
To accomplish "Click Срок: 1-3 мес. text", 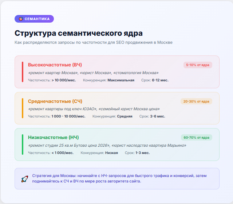I will 137,153.
